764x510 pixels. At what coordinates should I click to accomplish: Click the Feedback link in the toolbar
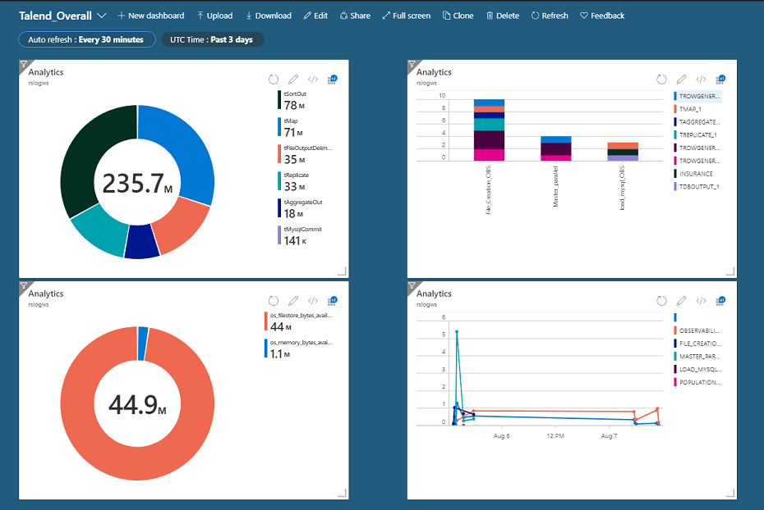(601, 15)
